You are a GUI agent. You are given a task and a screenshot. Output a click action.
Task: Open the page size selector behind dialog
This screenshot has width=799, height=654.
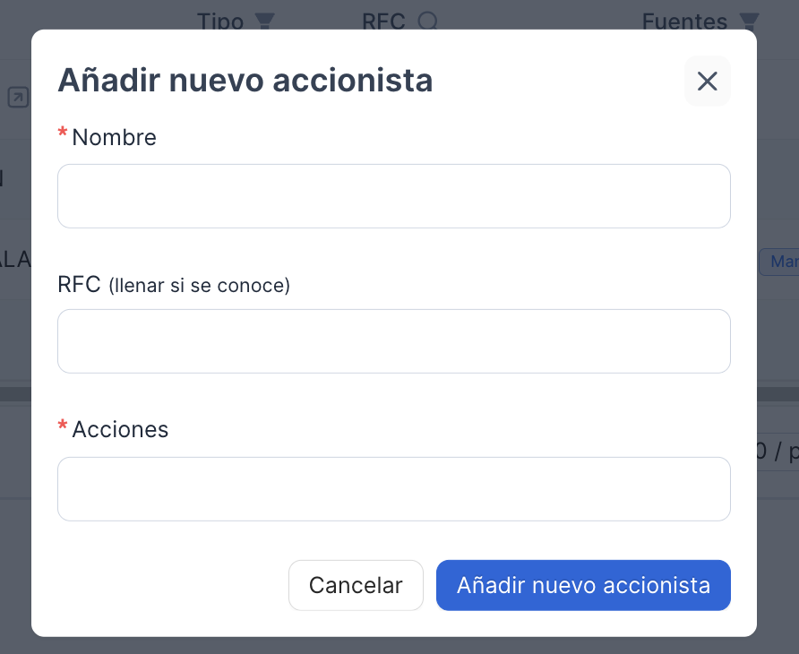coord(778,452)
